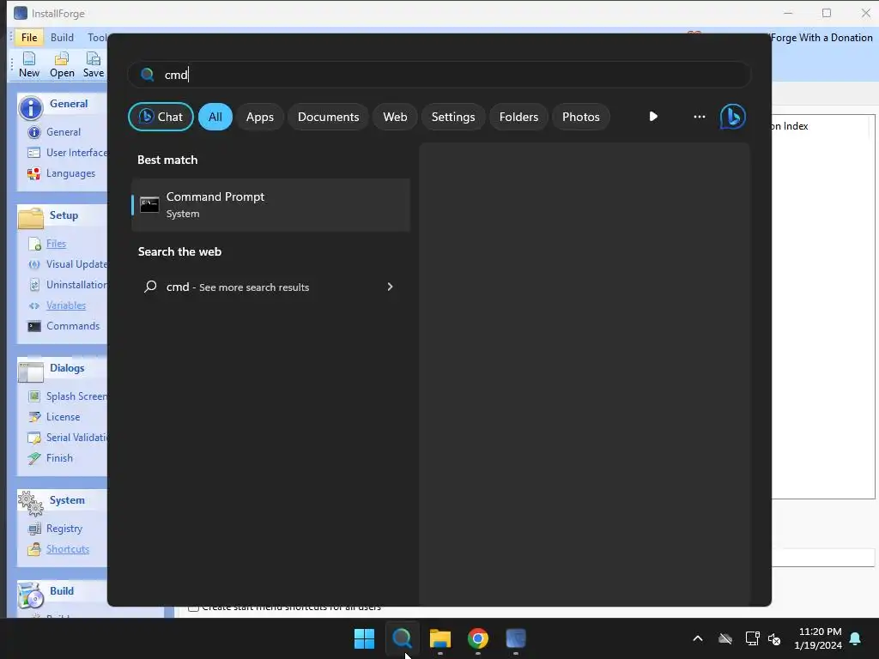
Task: Open Google Chrome from the taskbar
Action: tap(478, 638)
